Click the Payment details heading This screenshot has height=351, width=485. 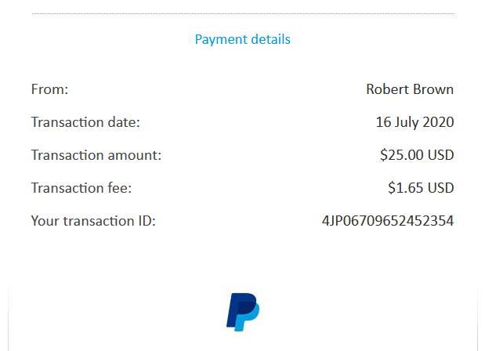tap(243, 40)
